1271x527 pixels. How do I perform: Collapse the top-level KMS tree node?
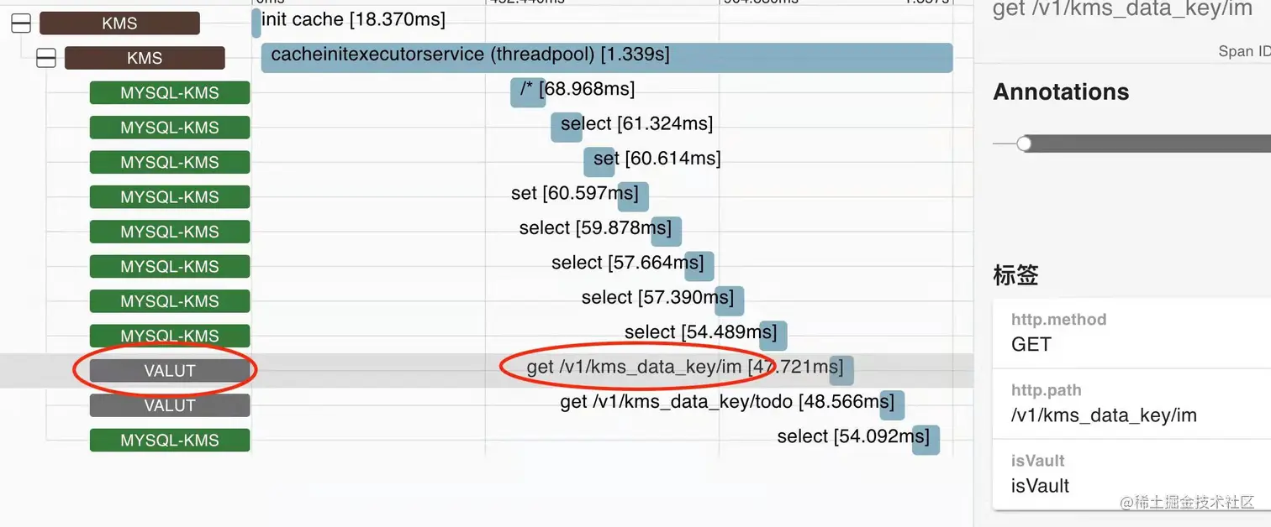pyautogui.click(x=21, y=23)
